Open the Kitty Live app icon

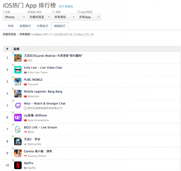[x=18, y=70]
